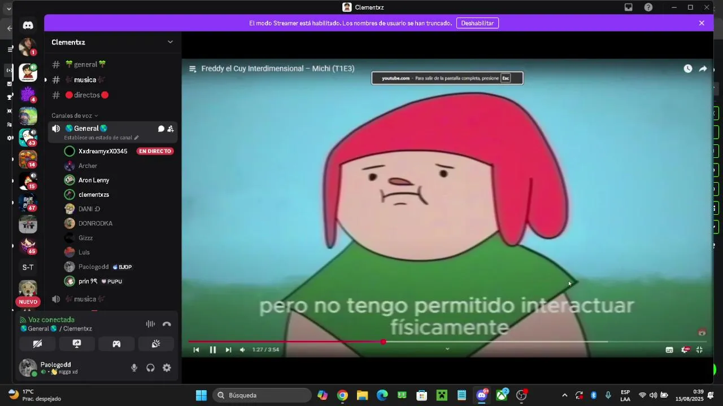Screen dimensions: 723x406
Task: Select user DONRODKA in voice list
Action: (x=95, y=223)
